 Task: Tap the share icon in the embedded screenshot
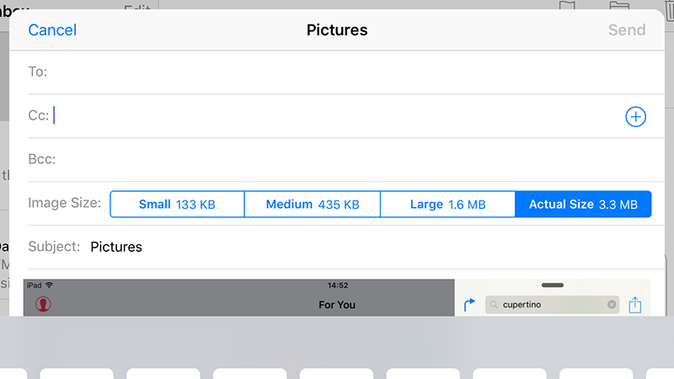coord(635,305)
